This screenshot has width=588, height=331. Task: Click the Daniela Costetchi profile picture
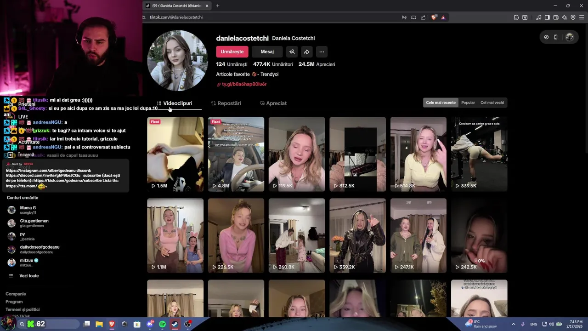[x=177, y=61]
